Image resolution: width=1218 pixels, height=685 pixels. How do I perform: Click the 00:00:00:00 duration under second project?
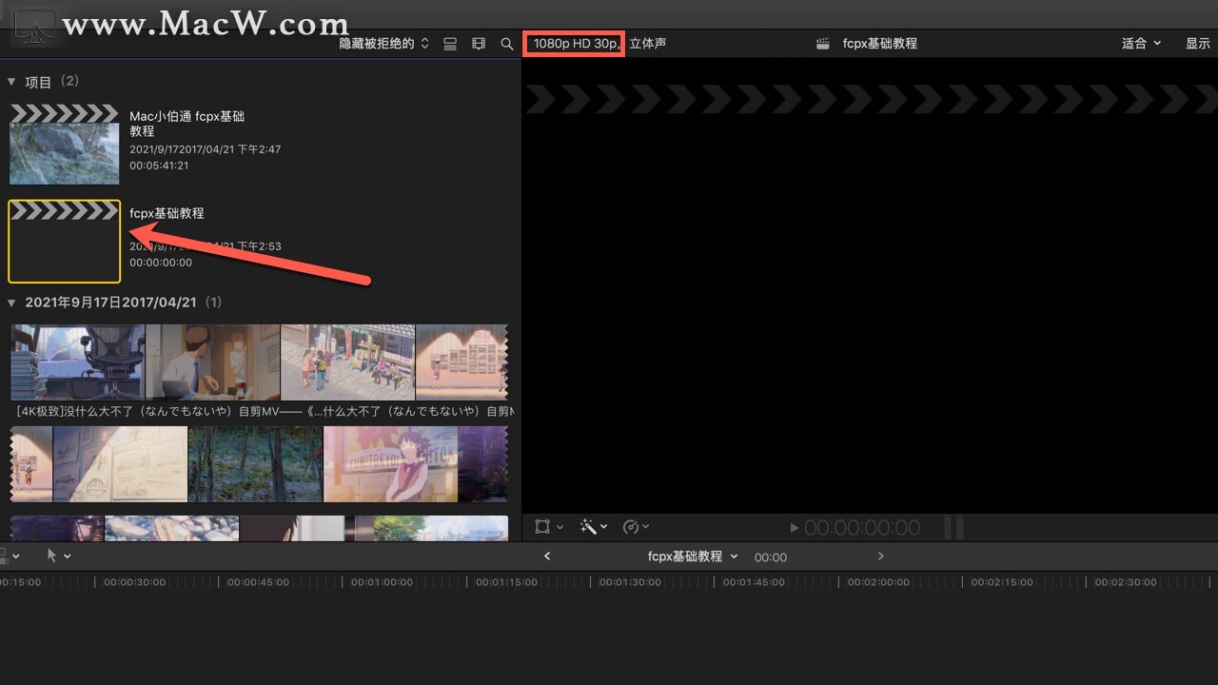click(161, 263)
